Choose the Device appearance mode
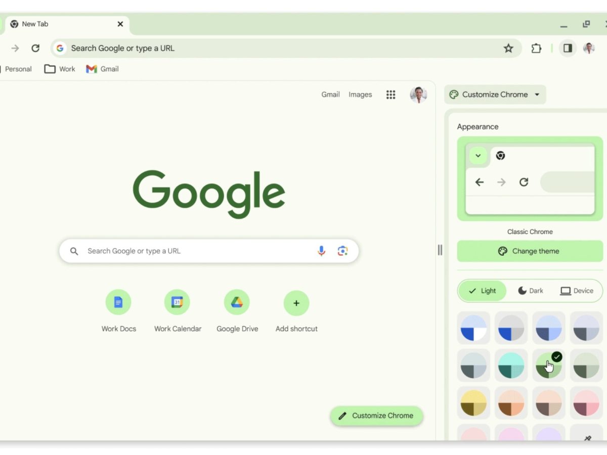607x455 pixels. (577, 291)
